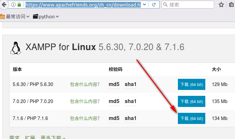Click the Linux Tux penguin logo

16,48
